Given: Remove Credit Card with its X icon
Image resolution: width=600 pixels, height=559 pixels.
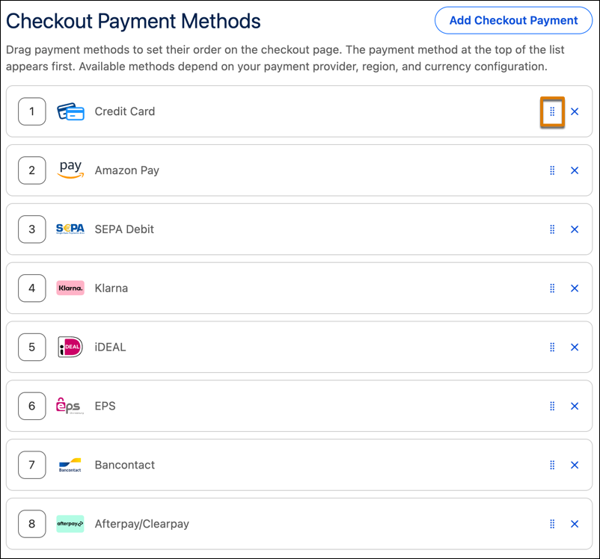Looking at the screenshot, I should [575, 111].
